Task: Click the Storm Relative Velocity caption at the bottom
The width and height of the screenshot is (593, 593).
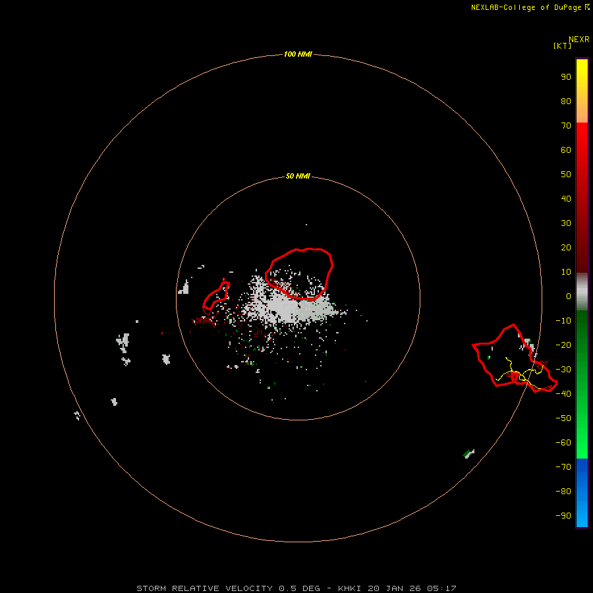Action: 296,588
